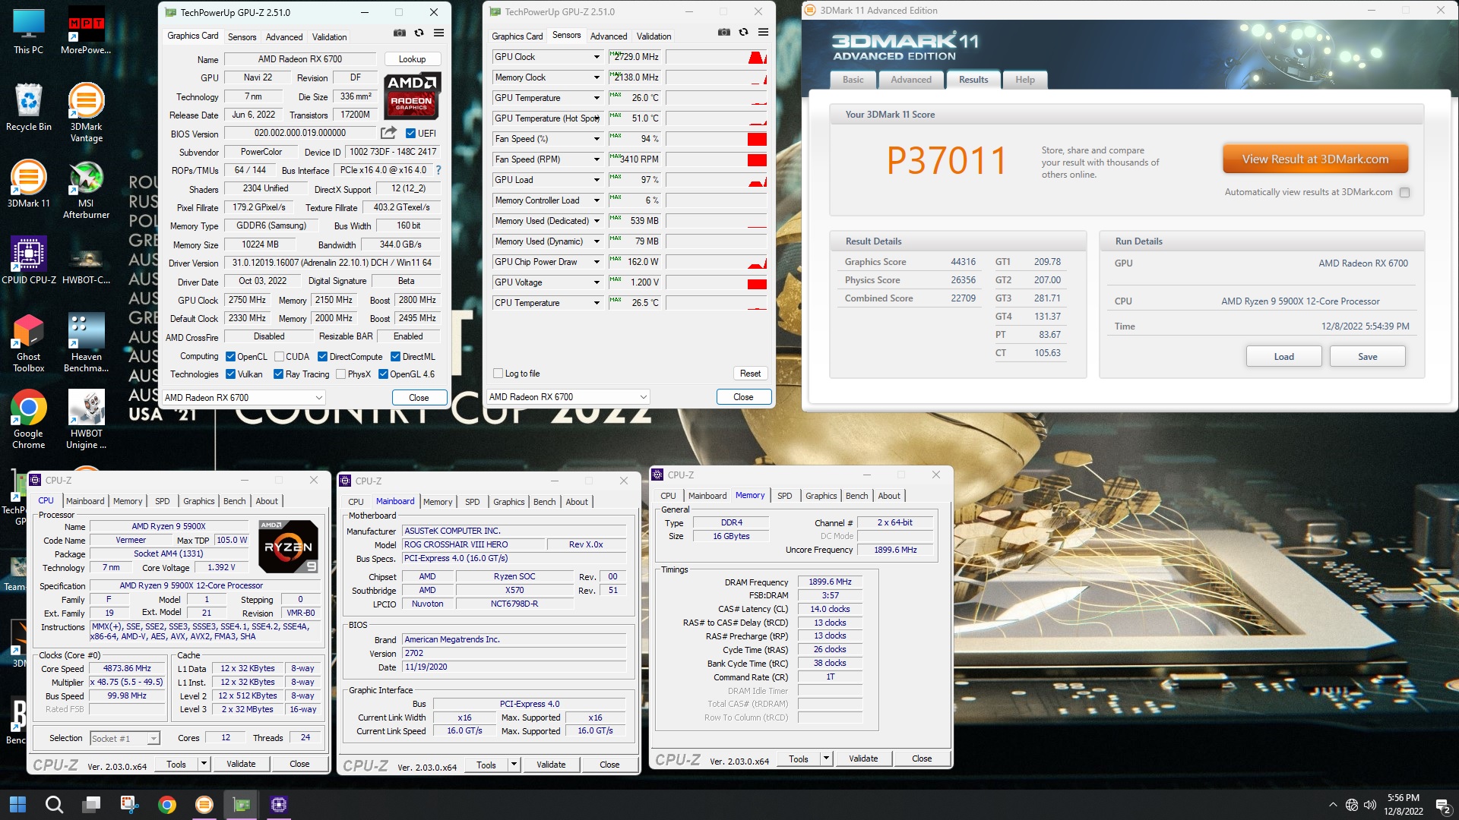1459x820 pixels.
Task: Switch to the SPD tab in the CPU-Z Memory window
Action: (x=784, y=496)
